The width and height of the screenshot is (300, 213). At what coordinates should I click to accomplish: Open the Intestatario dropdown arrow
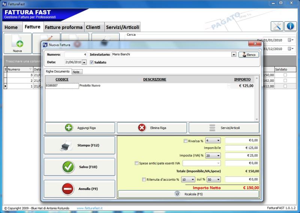234,54
